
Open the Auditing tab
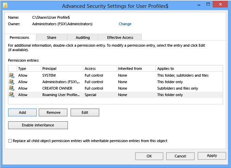83,37
